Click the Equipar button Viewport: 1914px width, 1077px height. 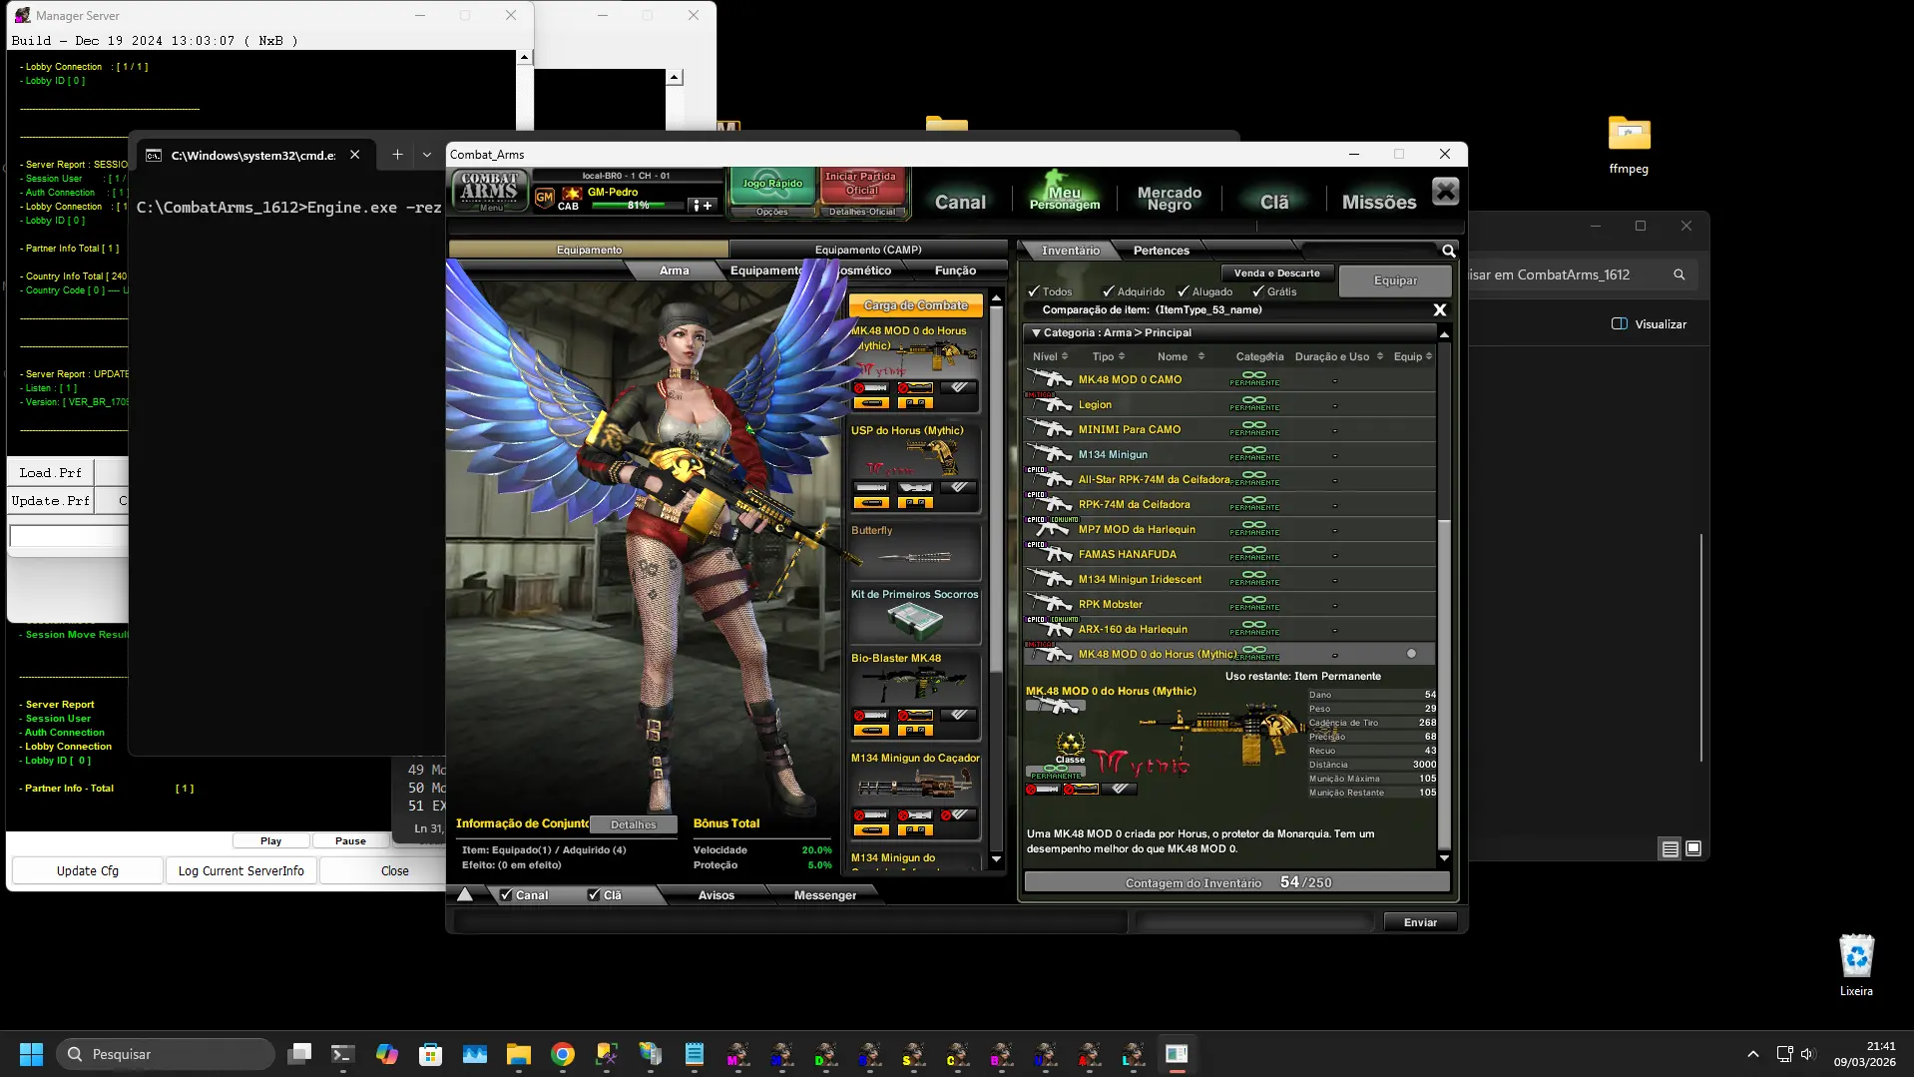pos(1395,280)
